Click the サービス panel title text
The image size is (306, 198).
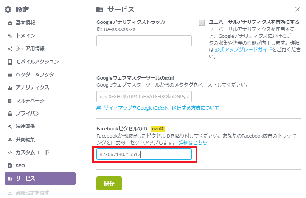[121, 9]
